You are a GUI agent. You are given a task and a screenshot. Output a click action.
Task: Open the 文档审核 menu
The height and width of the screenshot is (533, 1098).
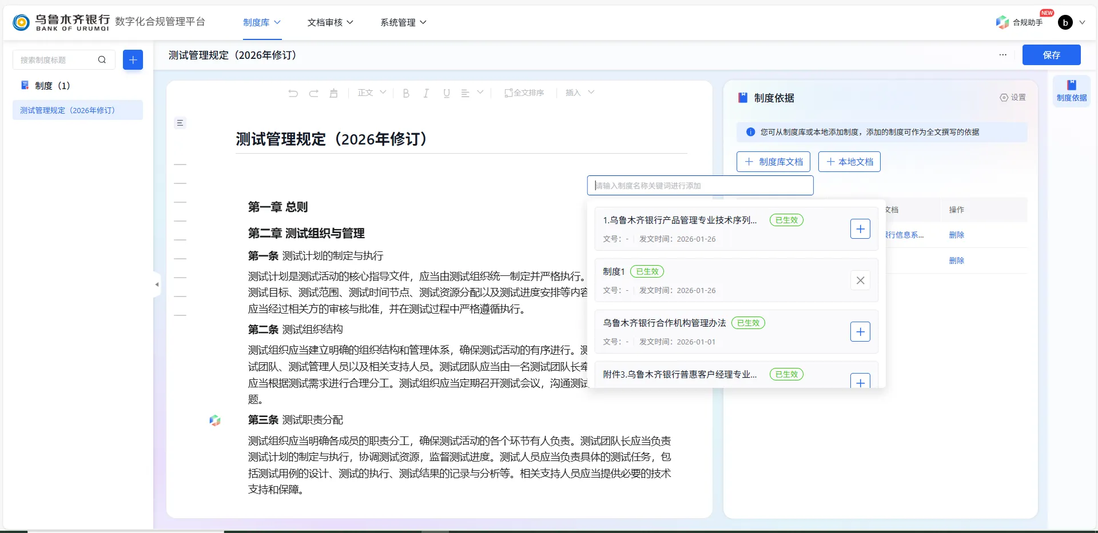[x=330, y=22]
